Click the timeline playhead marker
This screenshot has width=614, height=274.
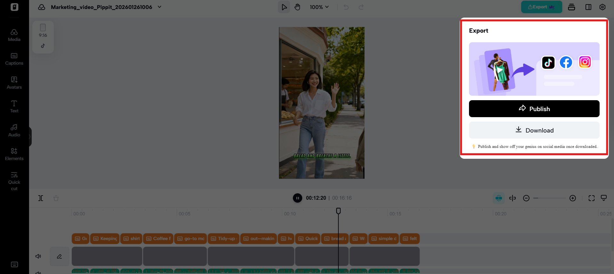point(338,211)
